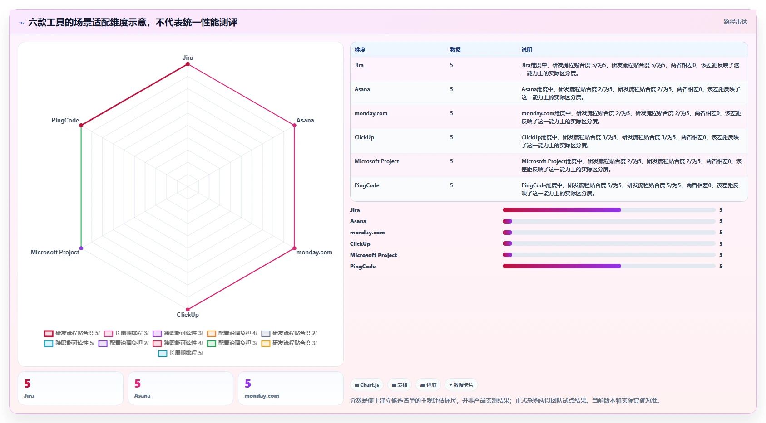Toggle legend item 跨职能可读性 5/

click(x=69, y=343)
